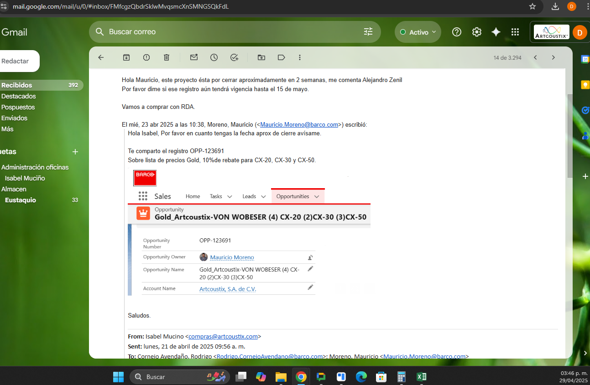The width and height of the screenshot is (590, 385).
Task: Click the compras@artcoustix.com link
Action: click(x=223, y=336)
